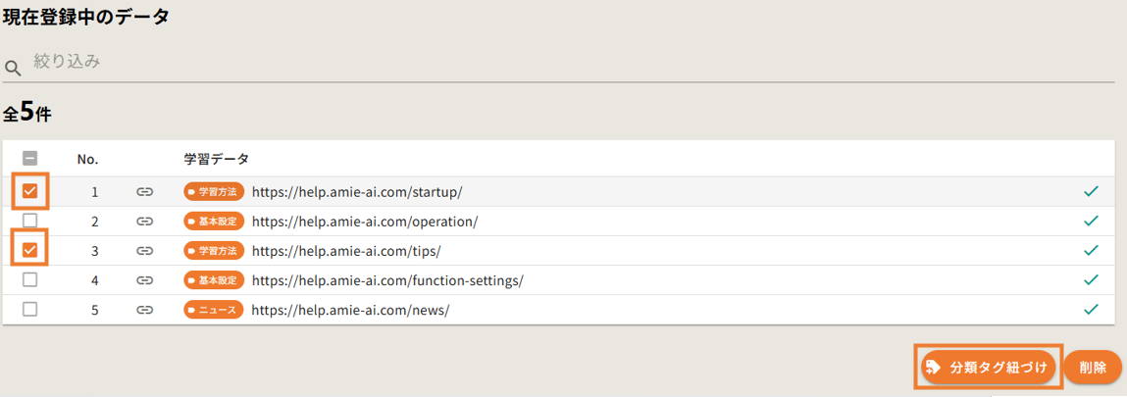
Task: Click the ニュース tag on row 5
Action: tap(214, 310)
